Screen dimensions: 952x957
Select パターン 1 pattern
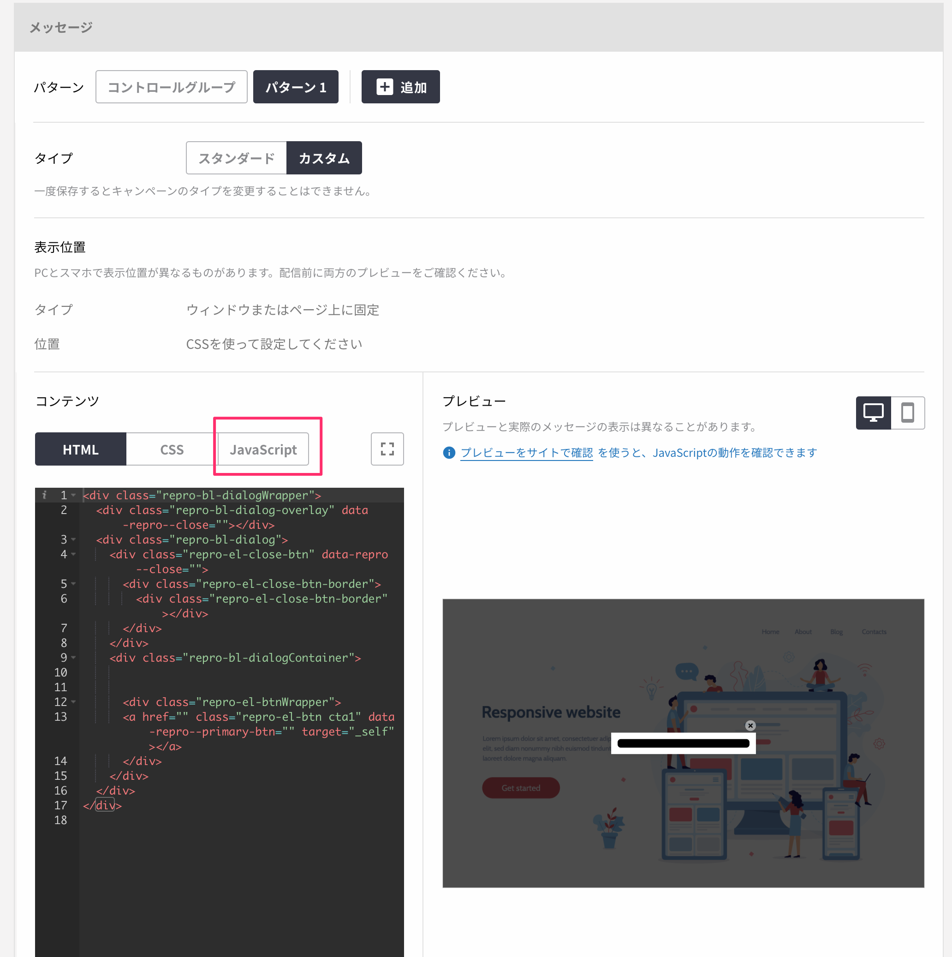coord(296,87)
